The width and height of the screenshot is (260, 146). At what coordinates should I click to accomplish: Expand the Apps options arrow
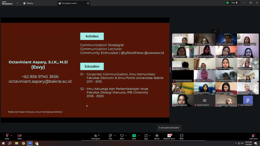pos(150,135)
